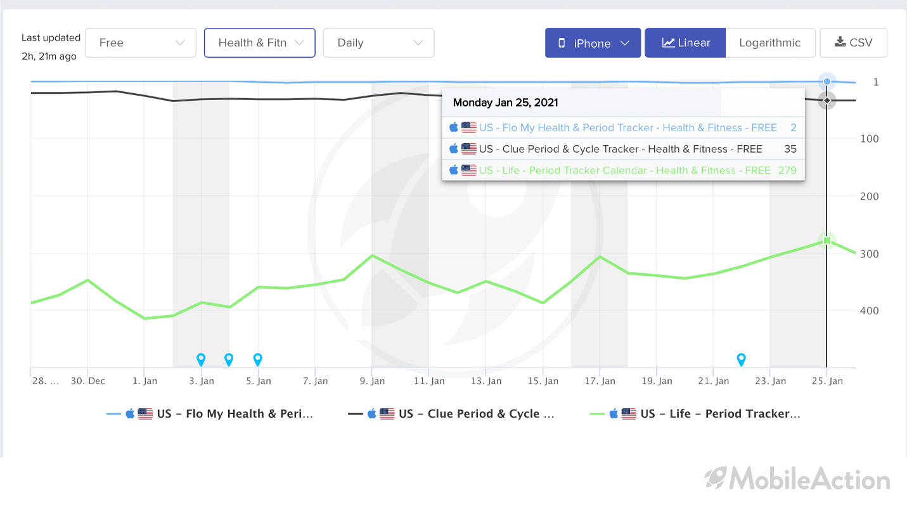
Task: Click the blue Flo data point on Jan 25
Action: click(827, 82)
